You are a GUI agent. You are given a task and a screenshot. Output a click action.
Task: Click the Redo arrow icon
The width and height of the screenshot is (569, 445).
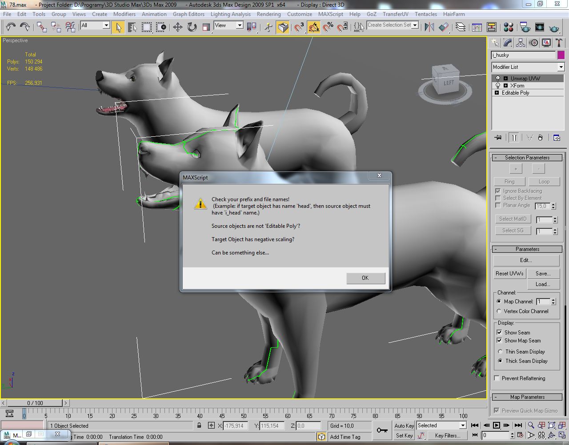[25, 27]
